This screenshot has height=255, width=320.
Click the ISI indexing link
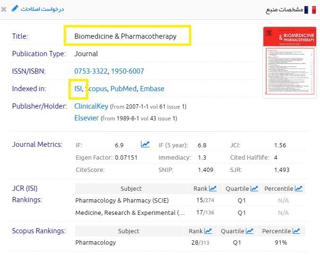(x=78, y=89)
